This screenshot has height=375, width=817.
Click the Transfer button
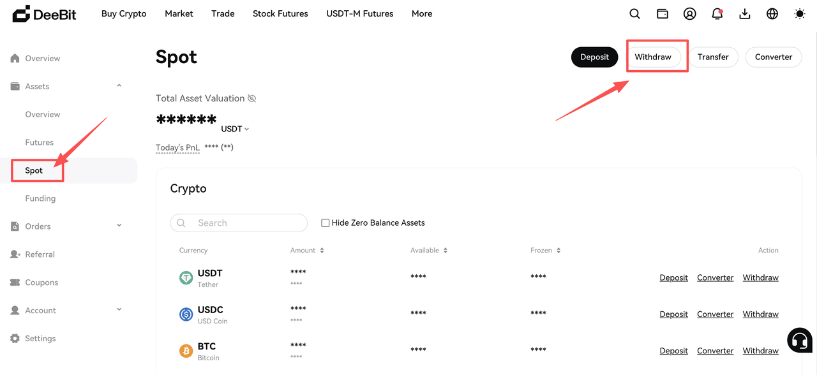713,57
